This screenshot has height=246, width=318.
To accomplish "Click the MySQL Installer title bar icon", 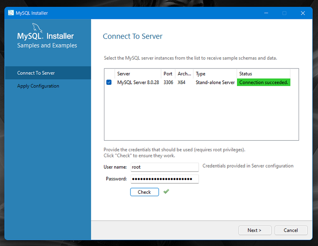I will coord(11,13).
